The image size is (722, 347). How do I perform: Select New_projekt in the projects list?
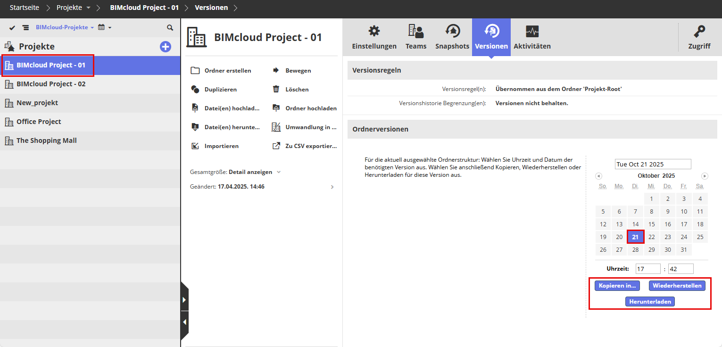click(90, 103)
